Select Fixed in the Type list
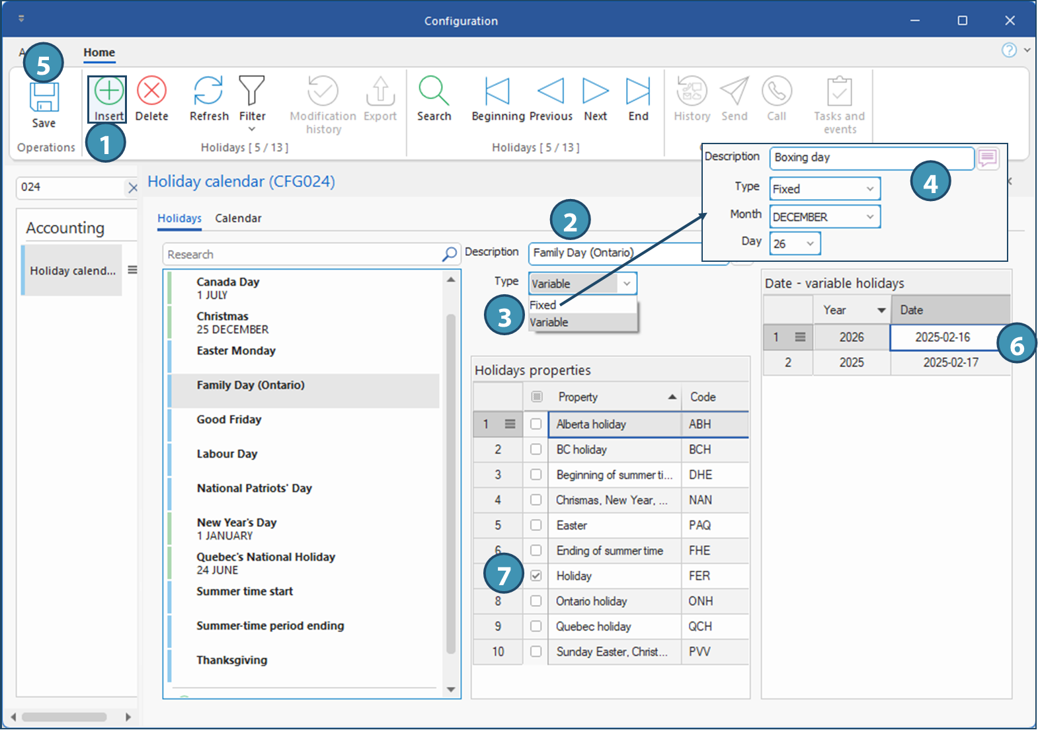Screen dimensions: 1038x730 click(543, 305)
